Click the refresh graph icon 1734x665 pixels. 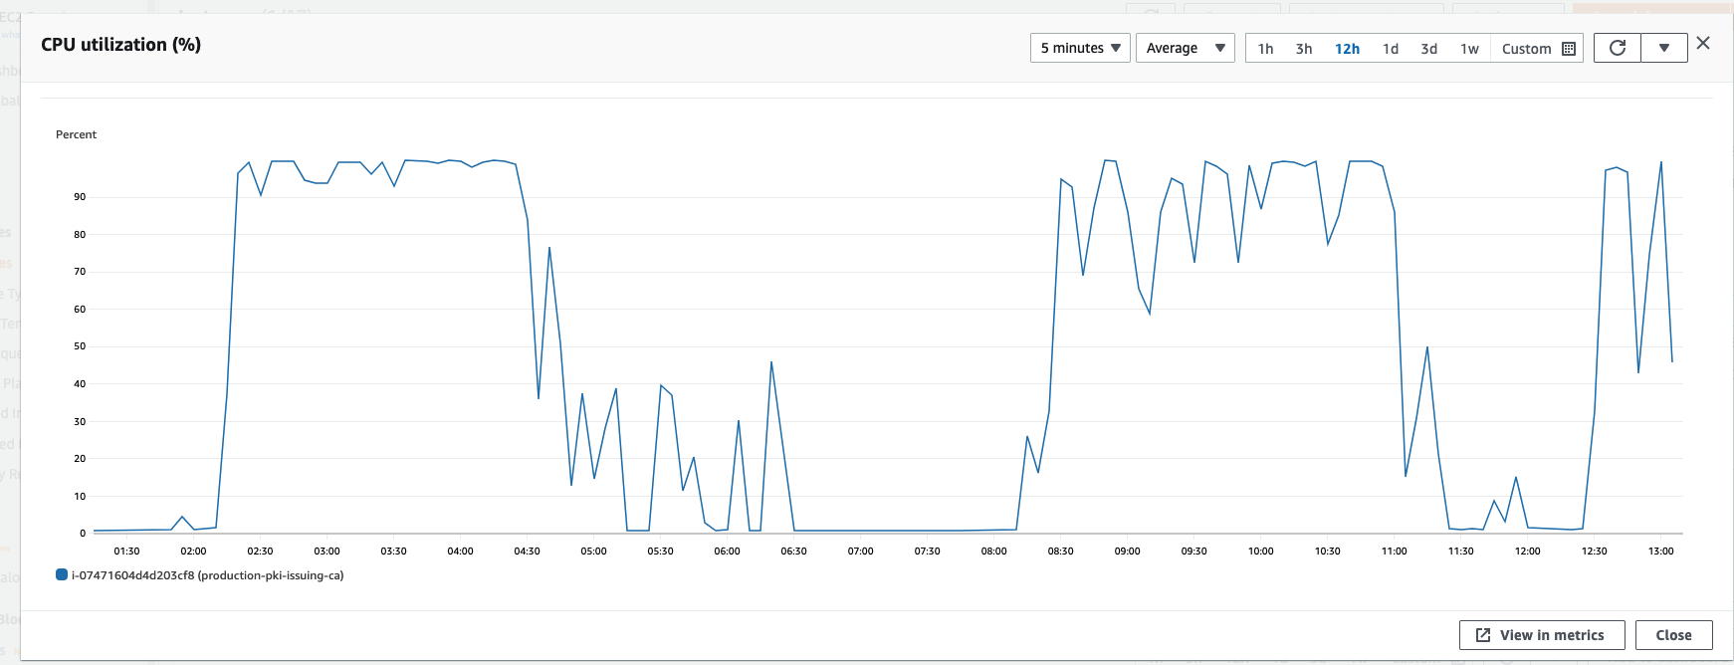[1618, 48]
